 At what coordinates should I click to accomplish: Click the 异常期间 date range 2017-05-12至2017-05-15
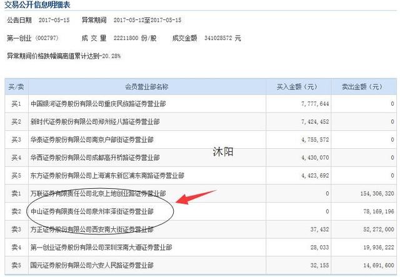(147, 20)
